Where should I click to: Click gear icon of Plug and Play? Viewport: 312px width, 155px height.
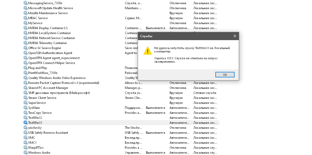(25, 68)
